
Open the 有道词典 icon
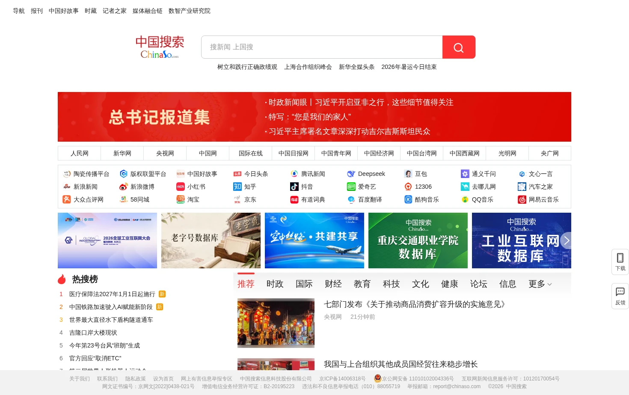point(294,199)
